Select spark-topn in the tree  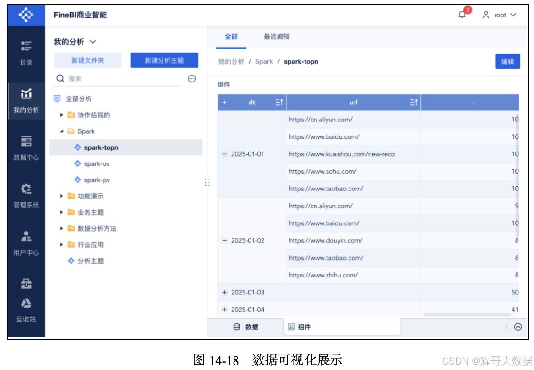coord(126,147)
